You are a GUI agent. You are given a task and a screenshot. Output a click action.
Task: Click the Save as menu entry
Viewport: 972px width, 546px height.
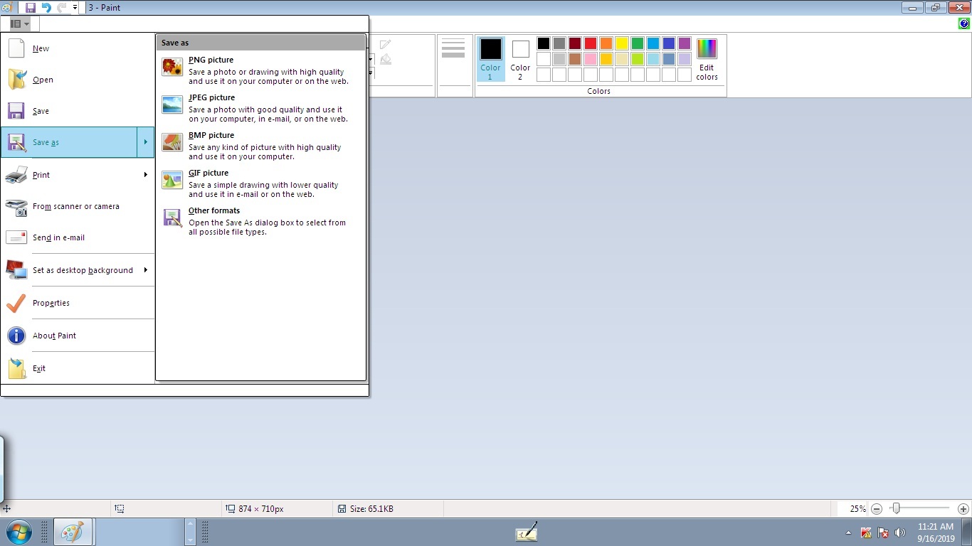(x=69, y=142)
